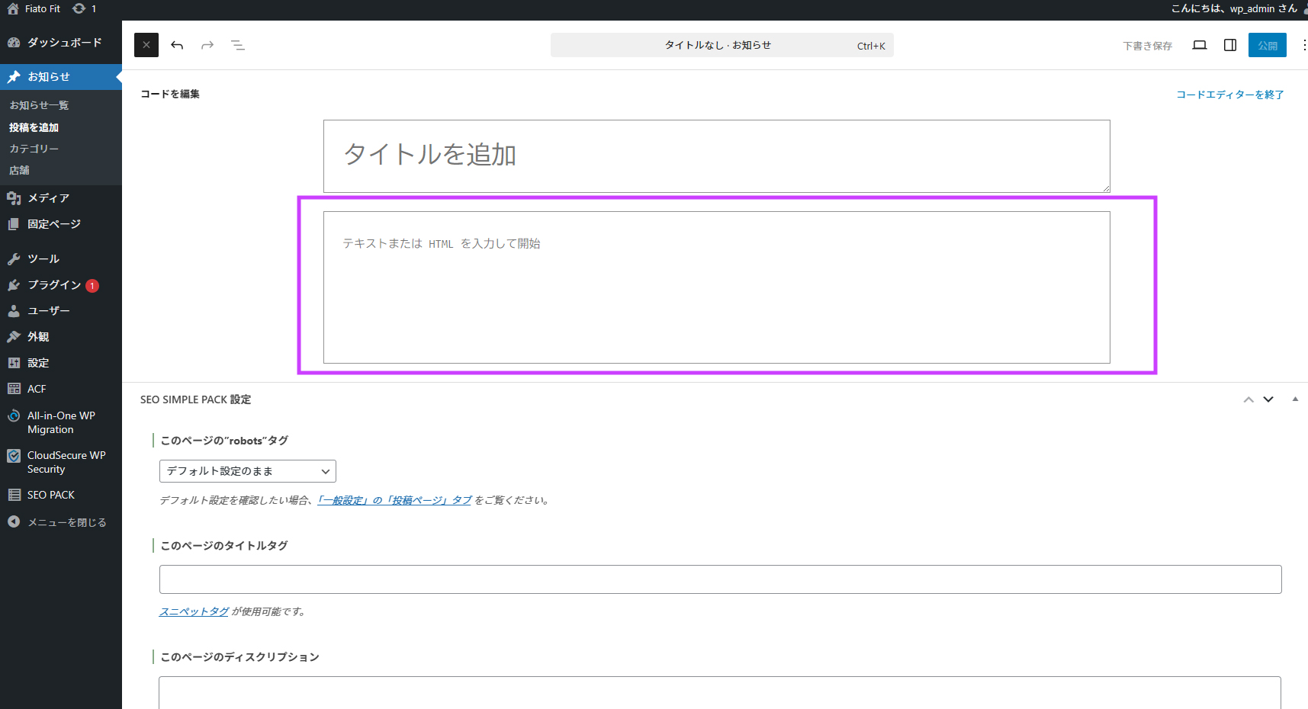This screenshot has width=1308, height=709.
Task: Open お知らせ一覧 submenu item
Action: tap(39, 105)
